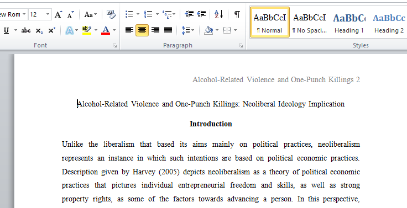Click Increase Indent icon
Screen dimensions: 407x208
[201, 14]
